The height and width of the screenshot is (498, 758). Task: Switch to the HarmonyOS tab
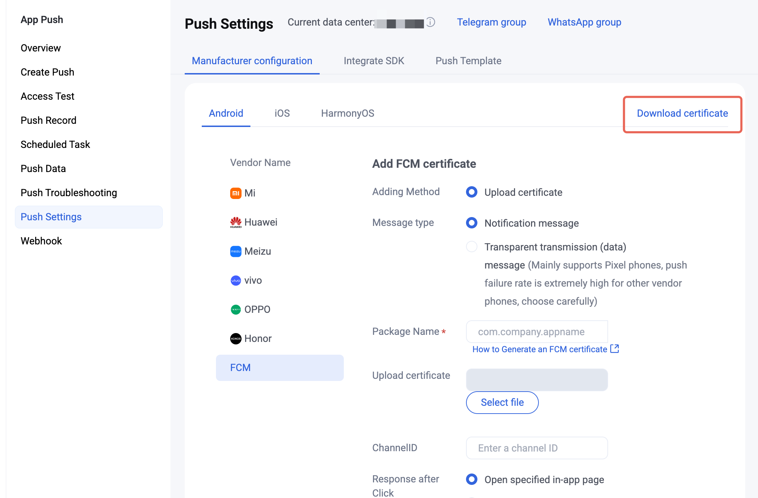tap(347, 113)
